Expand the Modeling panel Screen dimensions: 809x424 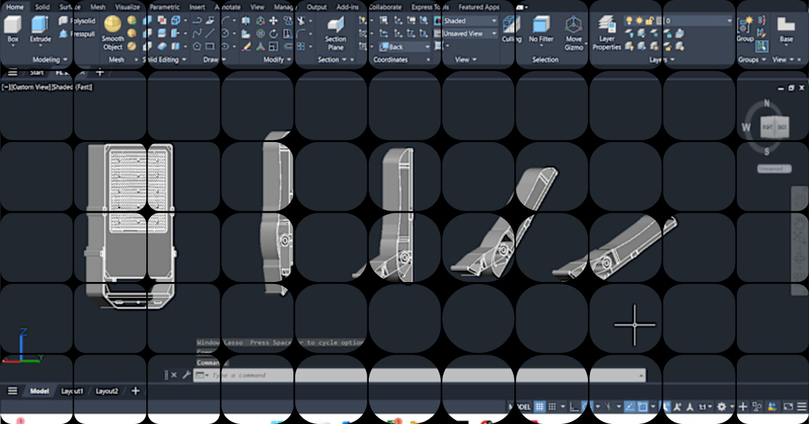pyautogui.click(x=50, y=60)
